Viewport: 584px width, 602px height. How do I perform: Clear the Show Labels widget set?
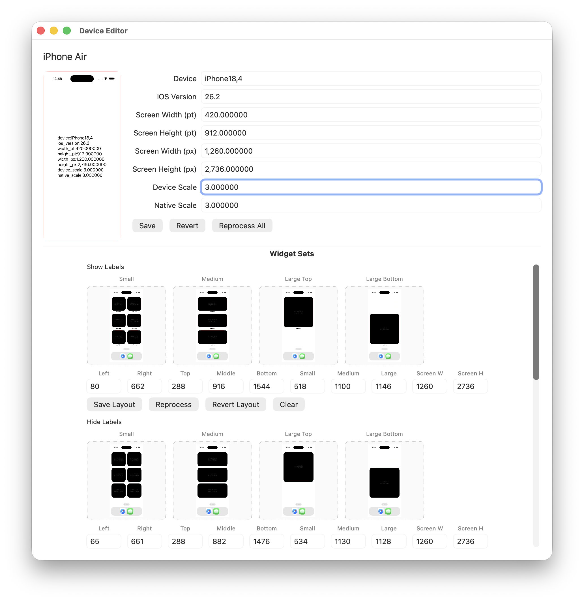[289, 405]
